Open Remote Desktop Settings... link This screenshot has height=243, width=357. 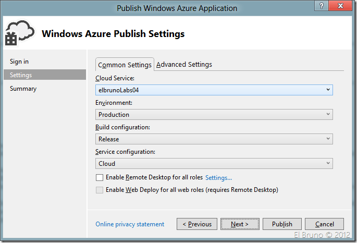[x=218, y=178]
